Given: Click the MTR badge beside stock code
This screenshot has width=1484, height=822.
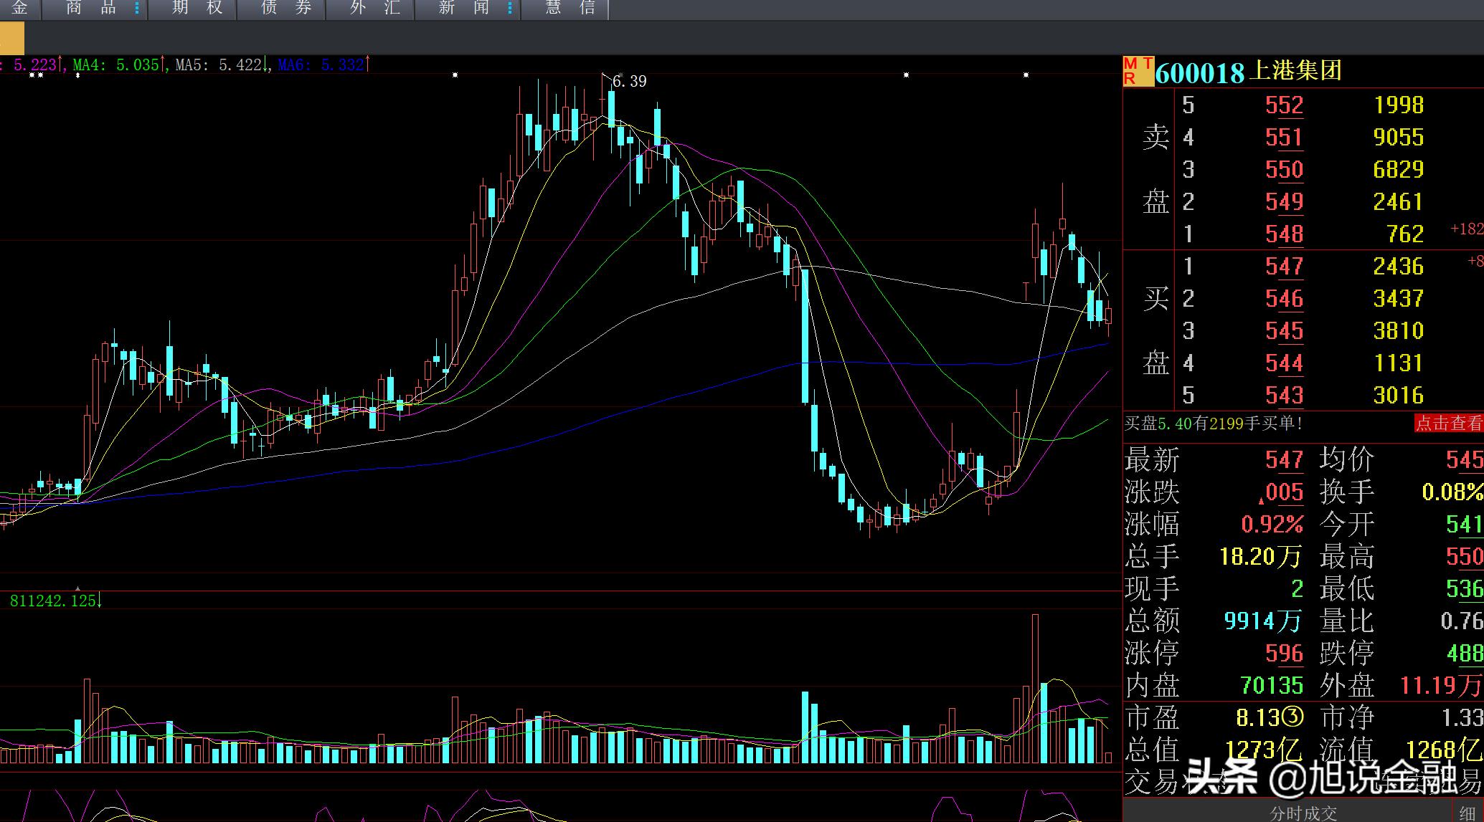Looking at the screenshot, I should [1138, 72].
